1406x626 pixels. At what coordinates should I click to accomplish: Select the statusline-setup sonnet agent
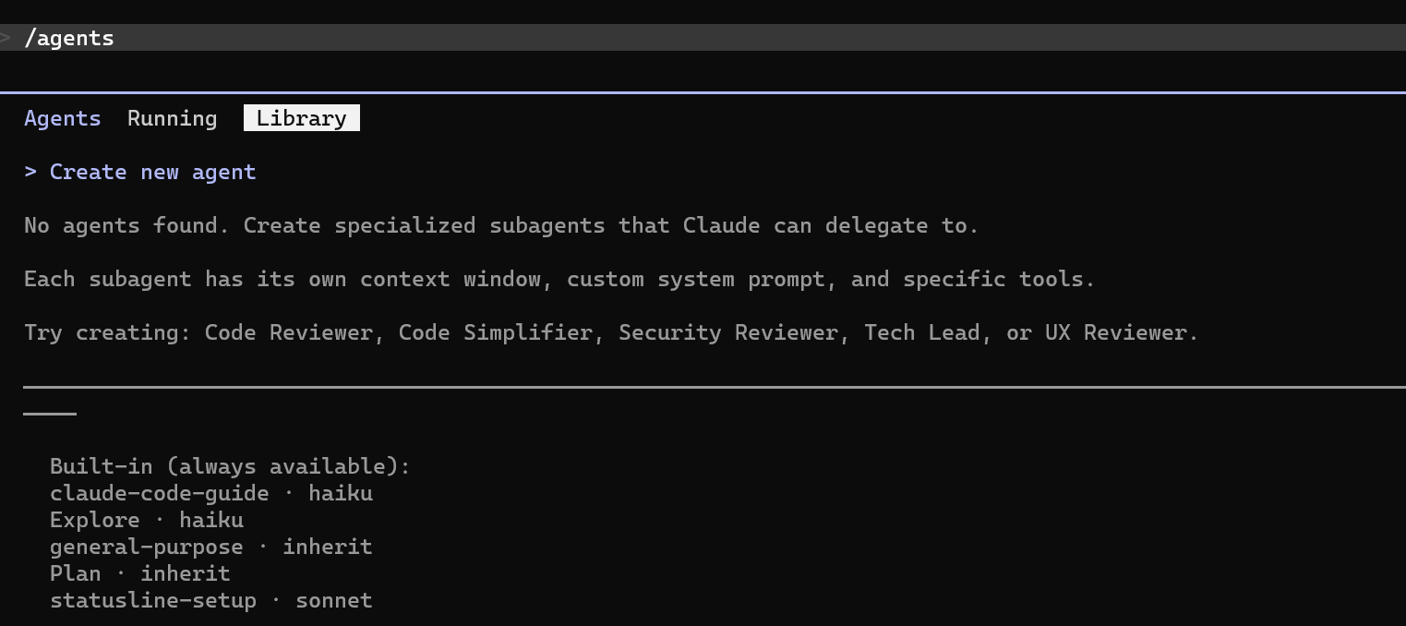coord(211,600)
